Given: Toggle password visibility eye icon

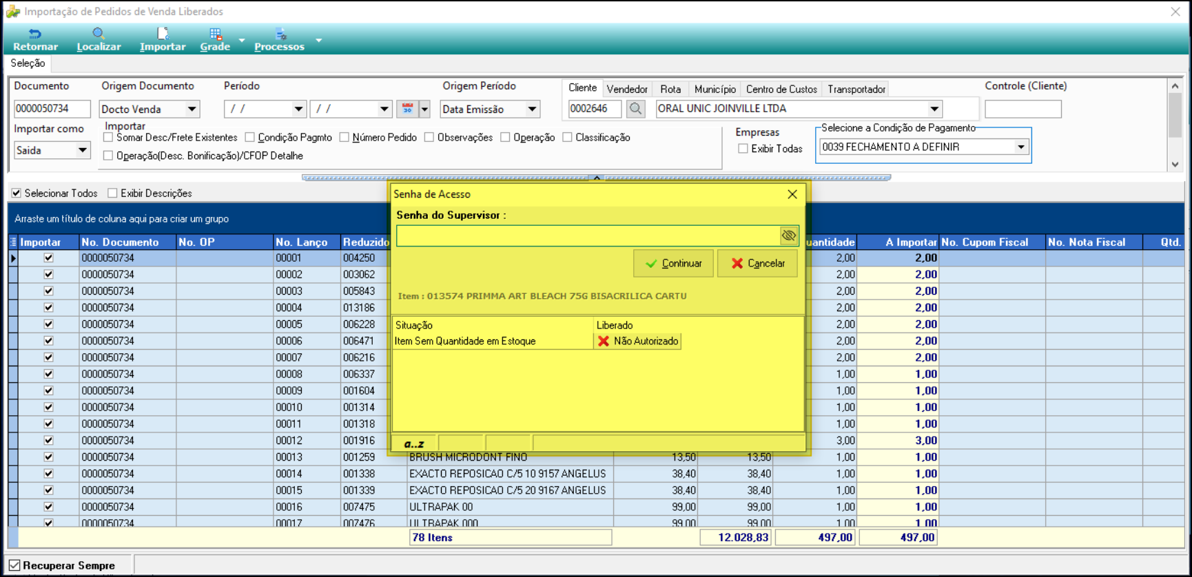Looking at the screenshot, I should click(789, 236).
